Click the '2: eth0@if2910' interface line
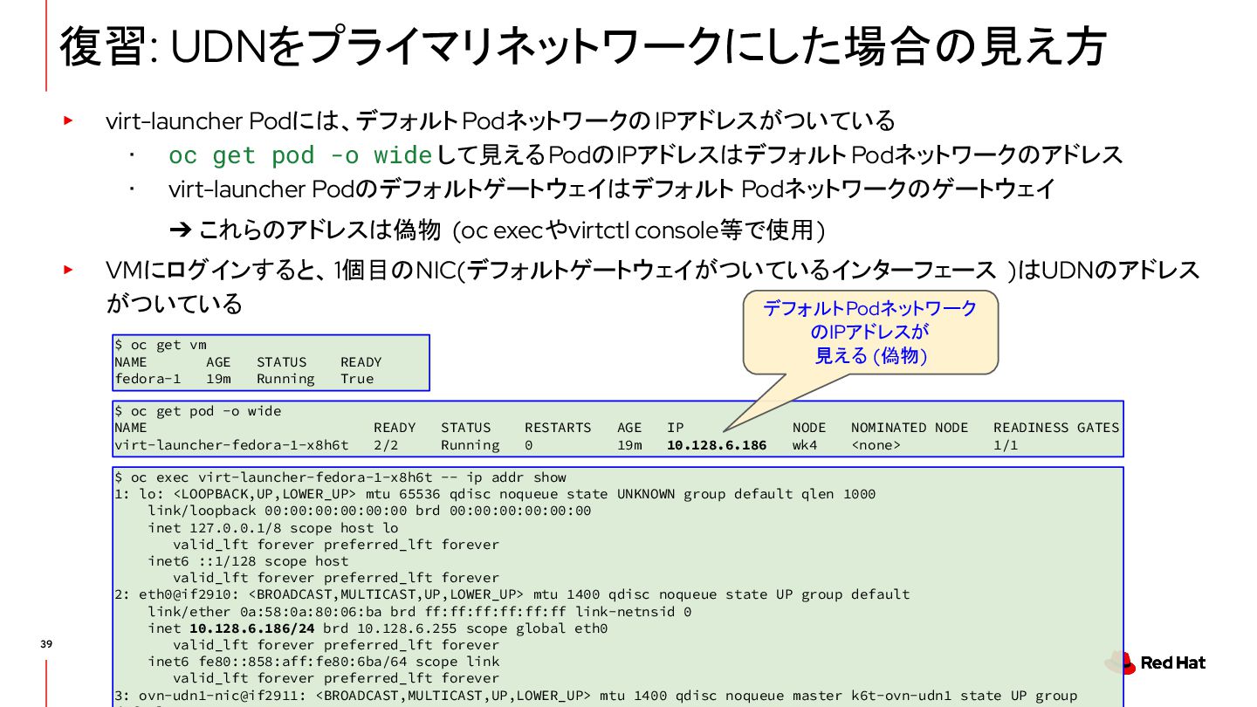 [512, 594]
